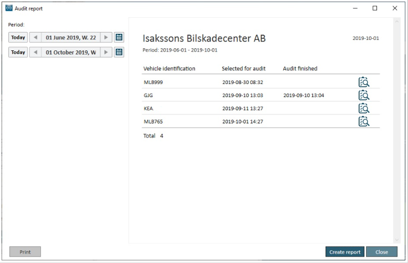Click the 2019-10-01 14:27 selected date
This screenshot has height=263, width=408.
pyautogui.click(x=243, y=121)
